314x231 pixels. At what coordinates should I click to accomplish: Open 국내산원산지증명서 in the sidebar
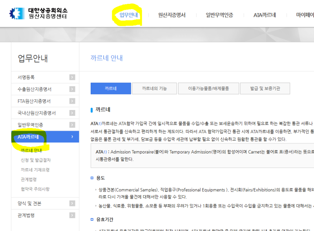pos(45,113)
